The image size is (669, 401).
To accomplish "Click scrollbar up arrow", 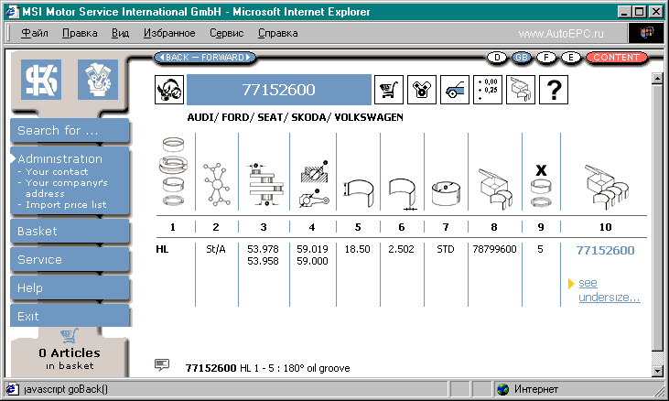I will point(657,78).
